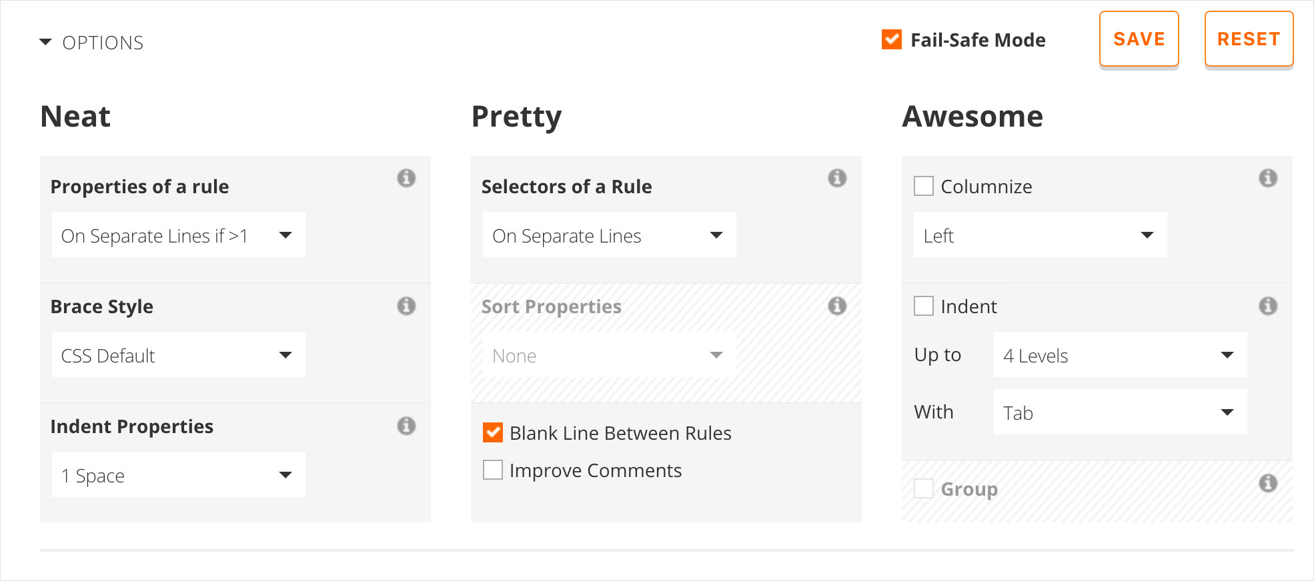
Task: Enable the Columnize checkbox
Action: pyautogui.click(x=924, y=186)
